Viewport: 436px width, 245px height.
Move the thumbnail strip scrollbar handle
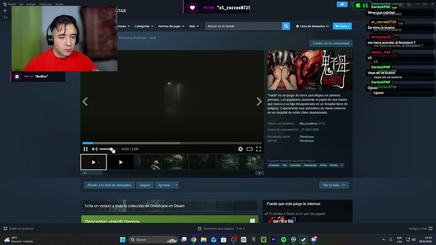(x=96, y=173)
